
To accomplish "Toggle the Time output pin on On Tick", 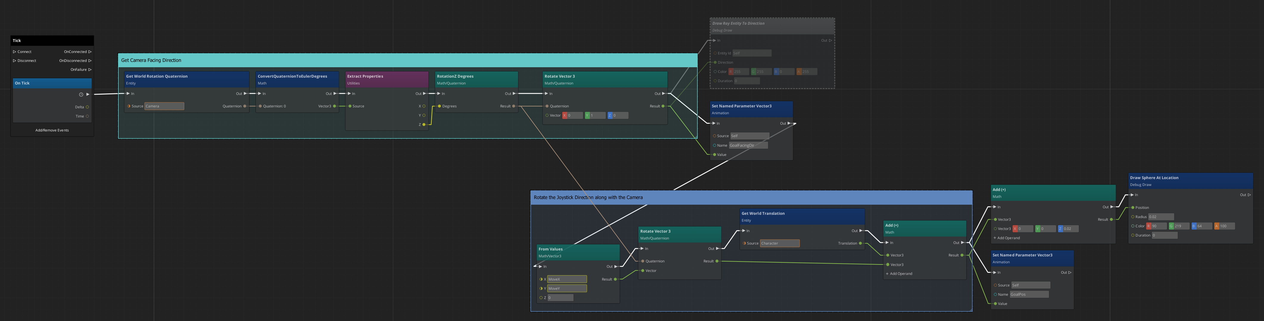I will pos(87,116).
